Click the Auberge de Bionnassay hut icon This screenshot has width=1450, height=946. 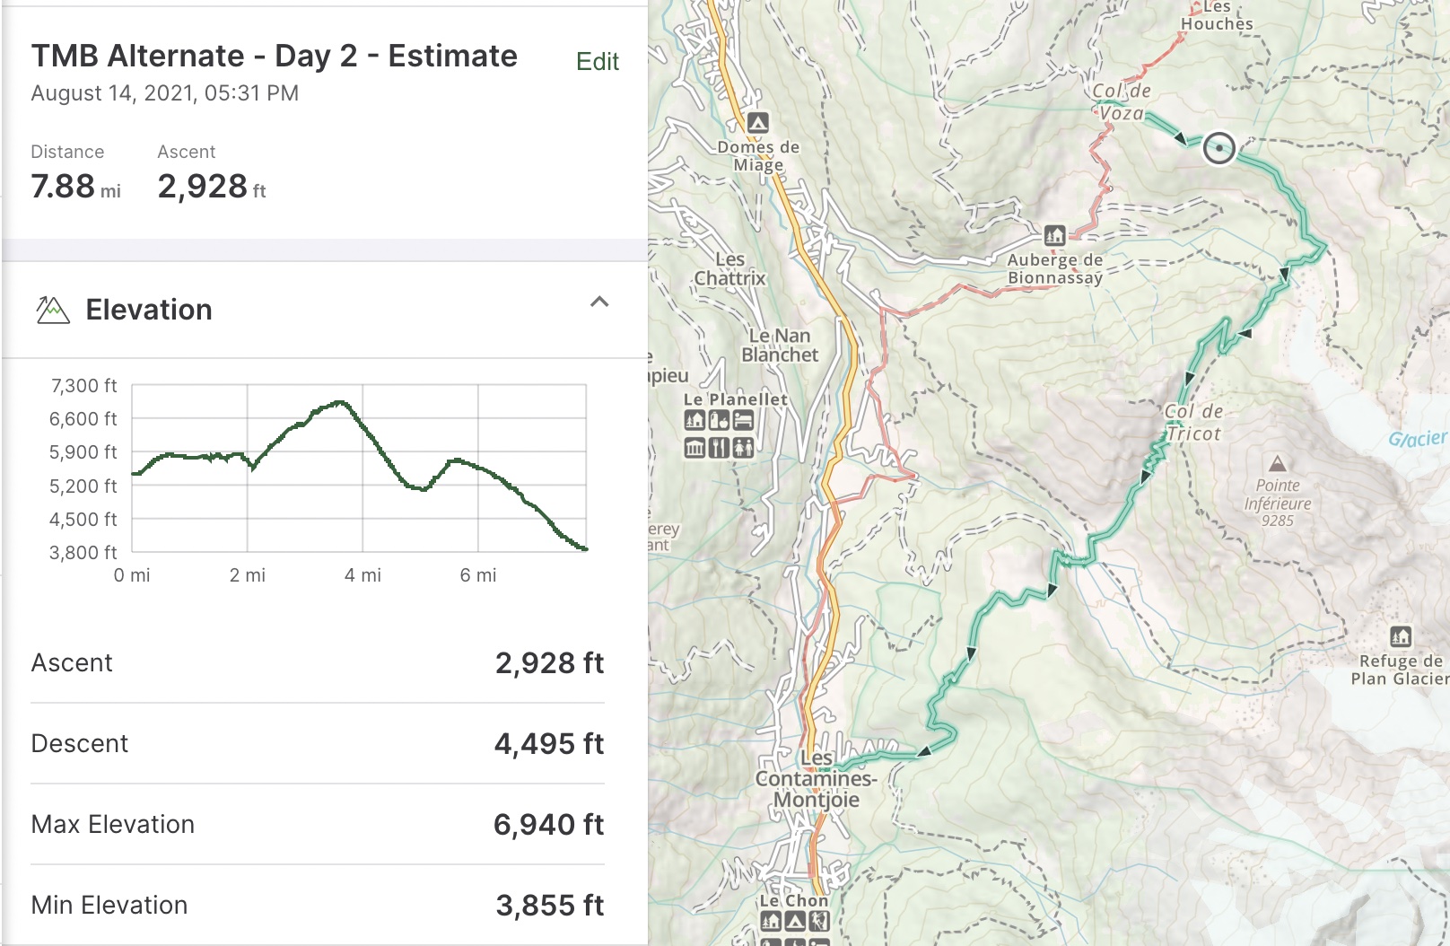pyautogui.click(x=1054, y=236)
